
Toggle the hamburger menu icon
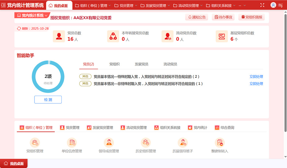point(3,5)
